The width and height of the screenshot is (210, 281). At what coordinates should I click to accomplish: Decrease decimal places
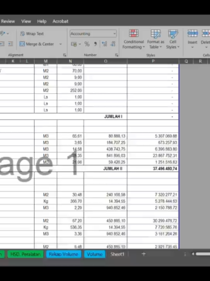[x=113, y=44]
